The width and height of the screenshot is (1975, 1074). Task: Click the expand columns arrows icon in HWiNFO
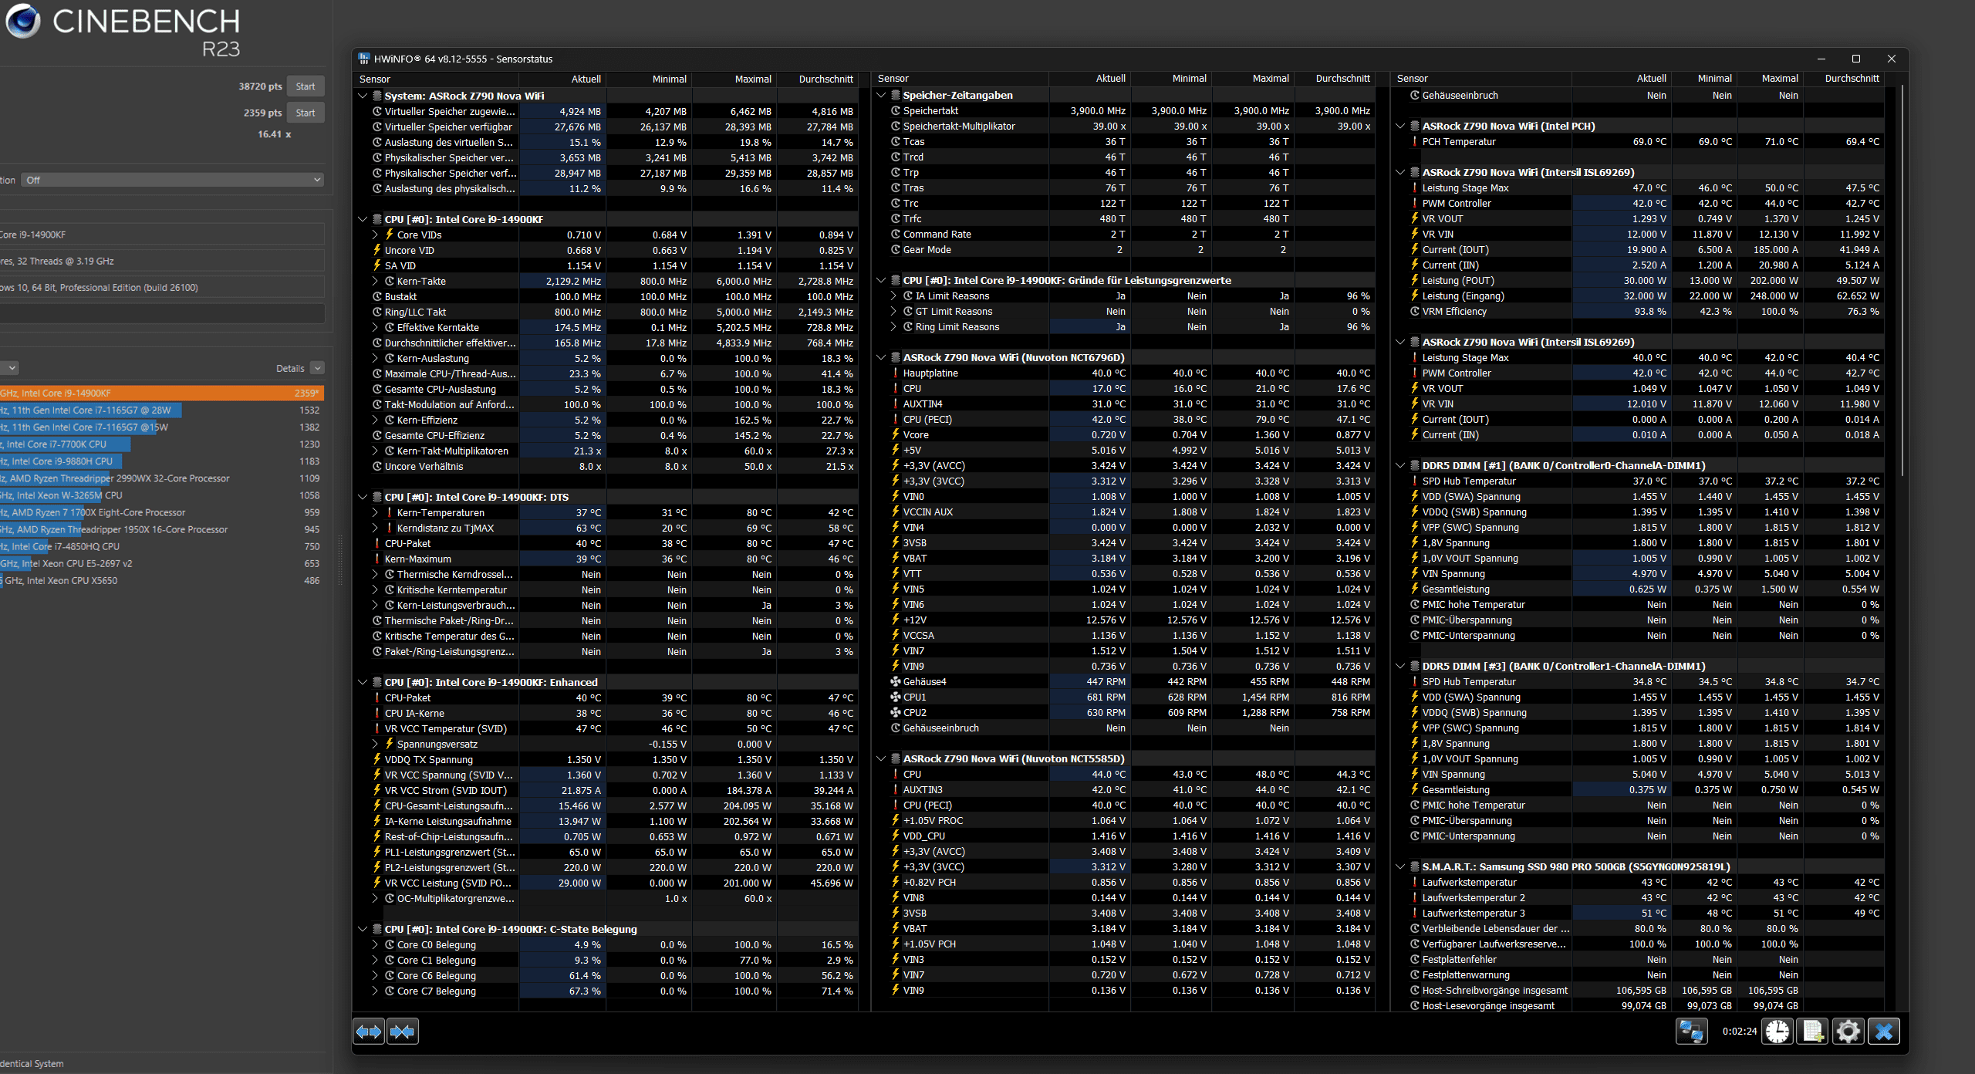pyautogui.click(x=369, y=1032)
